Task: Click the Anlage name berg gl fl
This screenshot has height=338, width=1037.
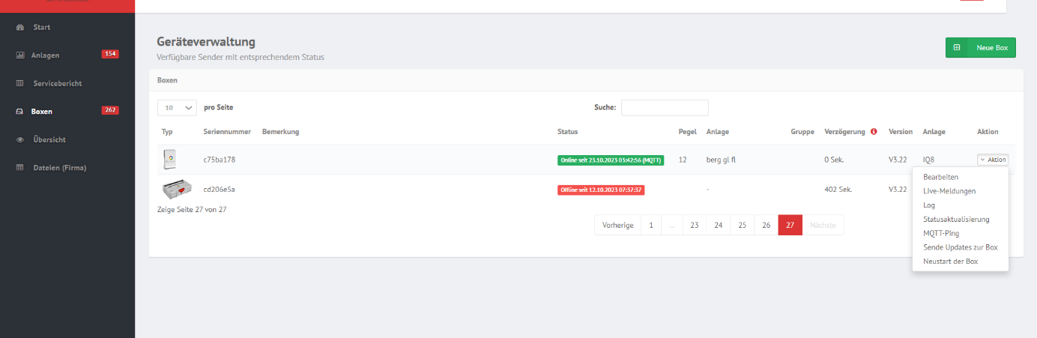Action: [721, 160]
